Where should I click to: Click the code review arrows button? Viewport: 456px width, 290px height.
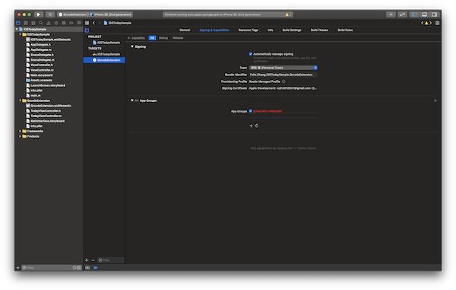coord(402,14)
